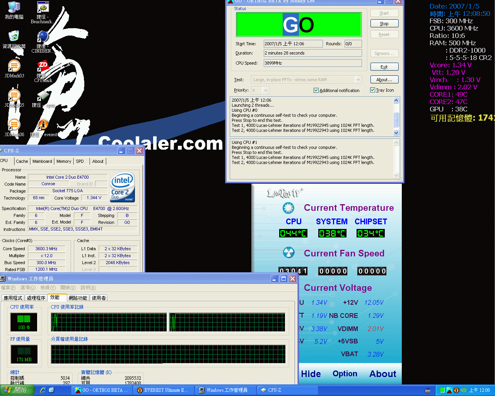Open the 我的電腦 desktop icon
495x396 pixels.
tap(14, 10)
